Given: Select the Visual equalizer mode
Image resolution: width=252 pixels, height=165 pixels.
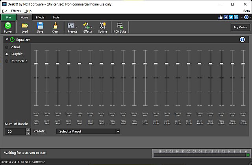Looking at the screenshot, I should point(7,47).
